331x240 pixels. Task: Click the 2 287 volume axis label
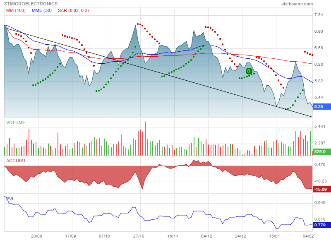click(320, 143)
